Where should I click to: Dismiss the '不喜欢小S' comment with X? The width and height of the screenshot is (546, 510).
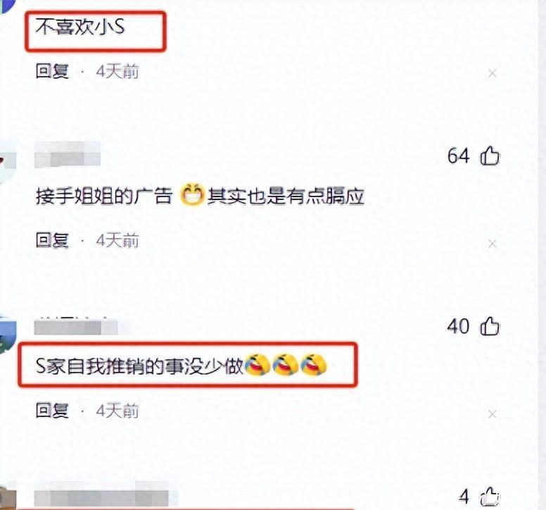point(493,73)
